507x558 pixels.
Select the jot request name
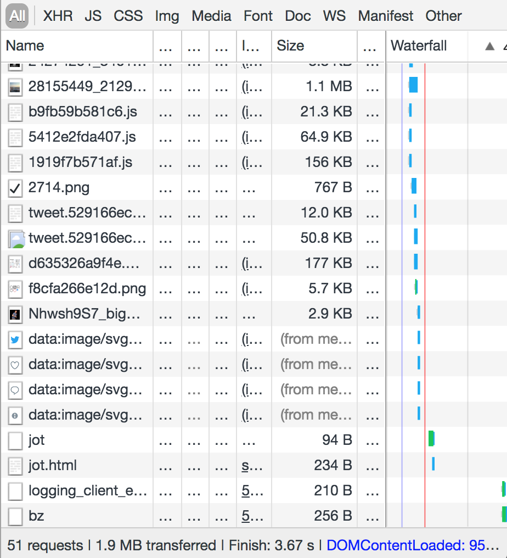click(x=36, y=440)
